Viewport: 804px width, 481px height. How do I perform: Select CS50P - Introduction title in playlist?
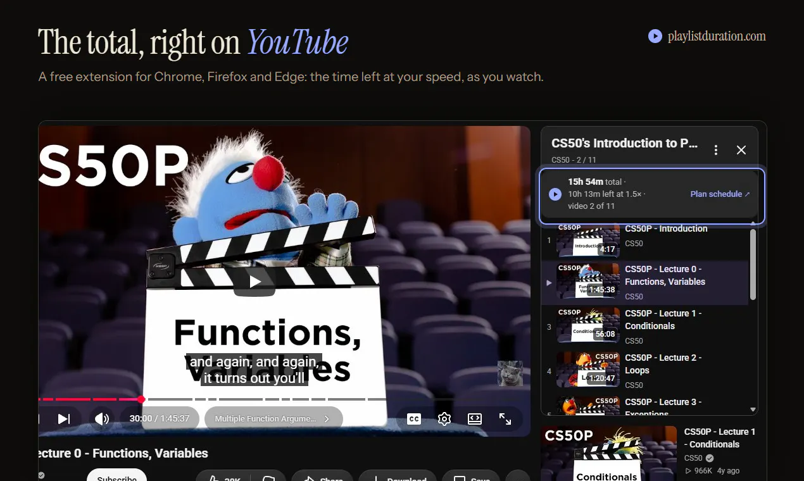(666, 228)
